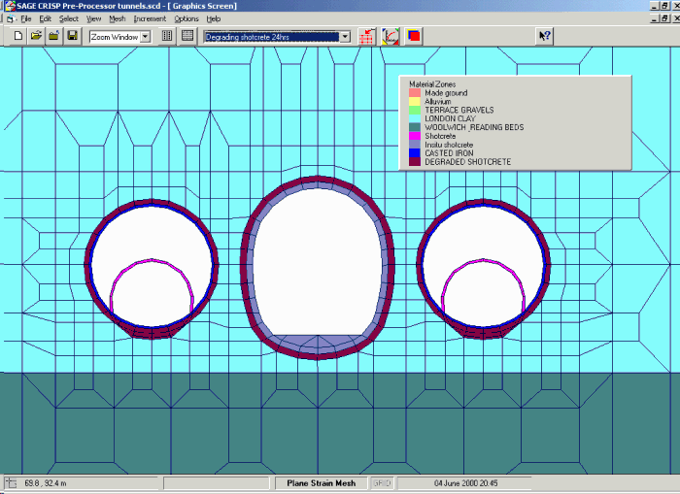The width and height of the screenshot is (680, 494).
Task: Minimize the inner document window
Action: tap(655, 18)
